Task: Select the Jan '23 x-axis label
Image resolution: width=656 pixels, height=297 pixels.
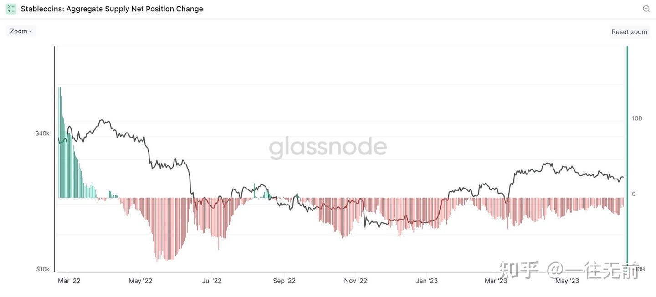Action: pyautogui.click(x=427, y=281)
